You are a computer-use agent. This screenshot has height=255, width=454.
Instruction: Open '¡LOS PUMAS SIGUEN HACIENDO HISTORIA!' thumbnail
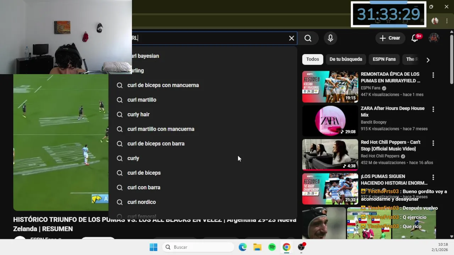coord(330,189)
